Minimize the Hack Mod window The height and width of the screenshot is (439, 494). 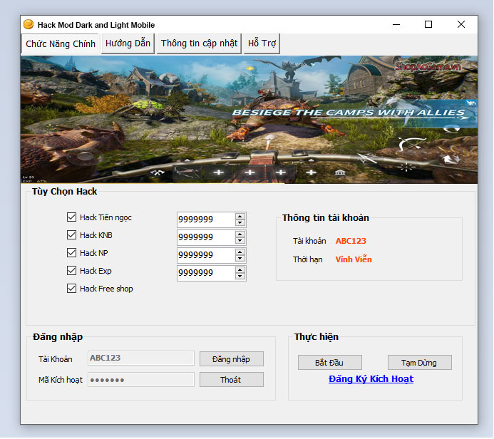(x=396, y=24)
